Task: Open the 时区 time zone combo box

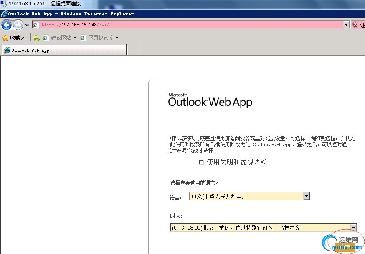Action: [x=264, y=228]
